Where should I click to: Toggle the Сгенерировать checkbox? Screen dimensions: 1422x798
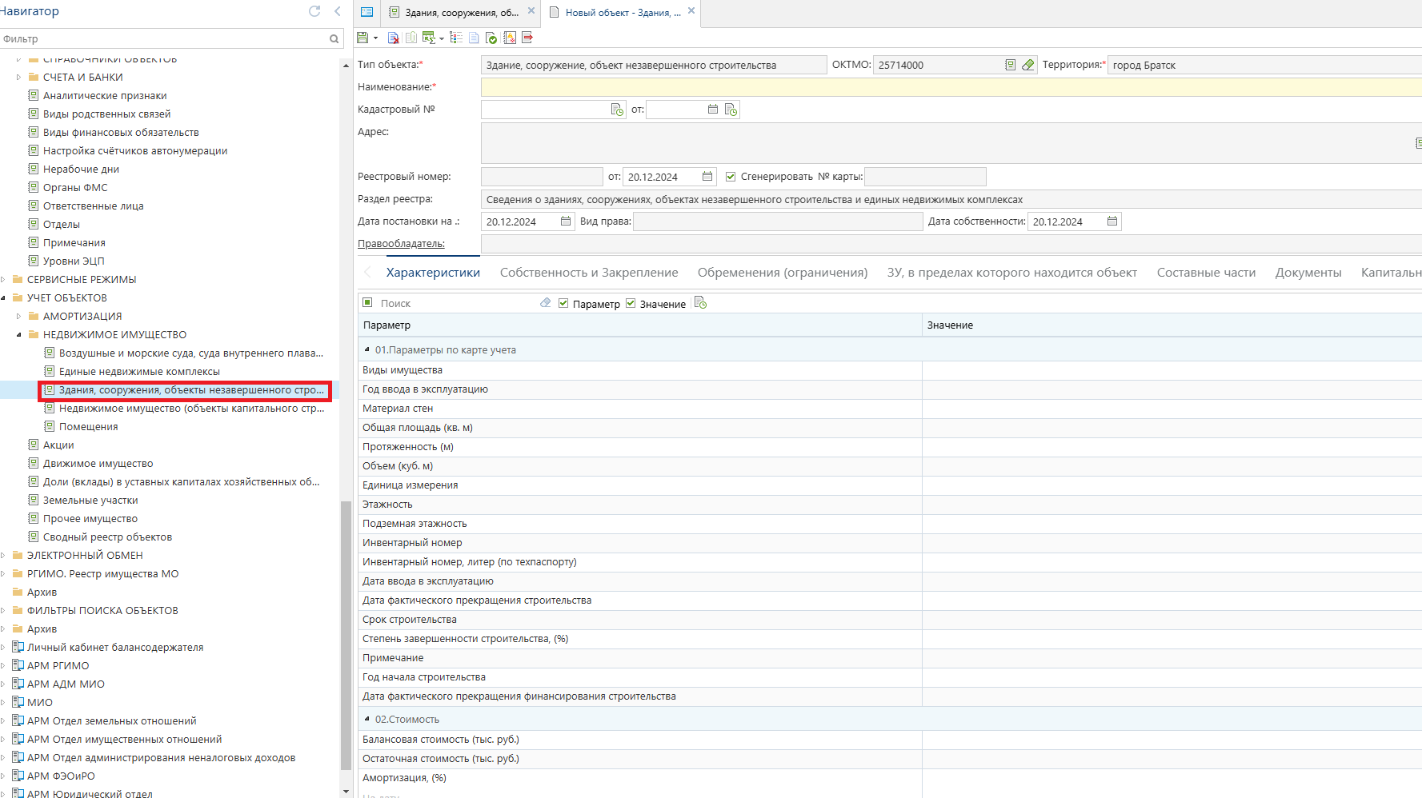pos(731,177)
